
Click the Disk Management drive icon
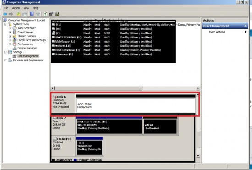click(x=15, y=56)
